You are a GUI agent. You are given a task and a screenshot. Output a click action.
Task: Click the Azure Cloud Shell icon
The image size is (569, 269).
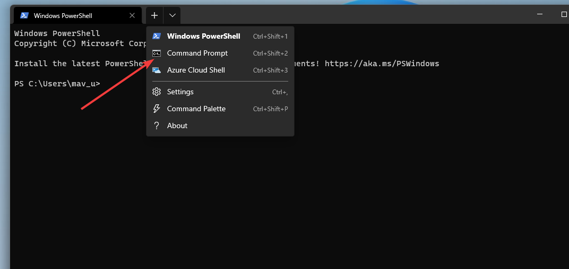(x=157, y=70)
